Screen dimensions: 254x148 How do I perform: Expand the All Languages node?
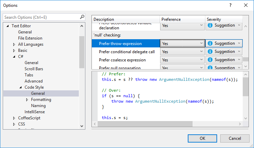pyautogui.click(x=14, y=44)
